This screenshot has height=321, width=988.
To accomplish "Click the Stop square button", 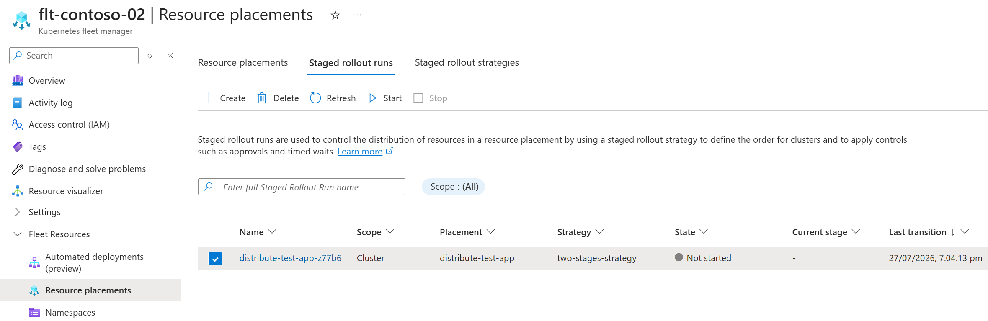I will pyautogui.click(x=431, y=98).
